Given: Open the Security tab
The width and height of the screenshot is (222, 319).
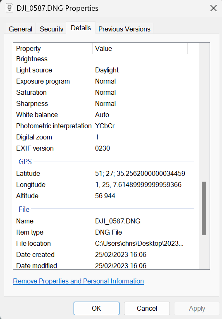Looking at the screenshot, I should [x=51, y=29].
